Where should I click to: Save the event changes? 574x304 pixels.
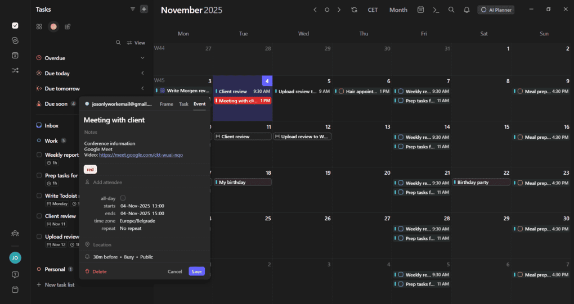click(196, 271)
